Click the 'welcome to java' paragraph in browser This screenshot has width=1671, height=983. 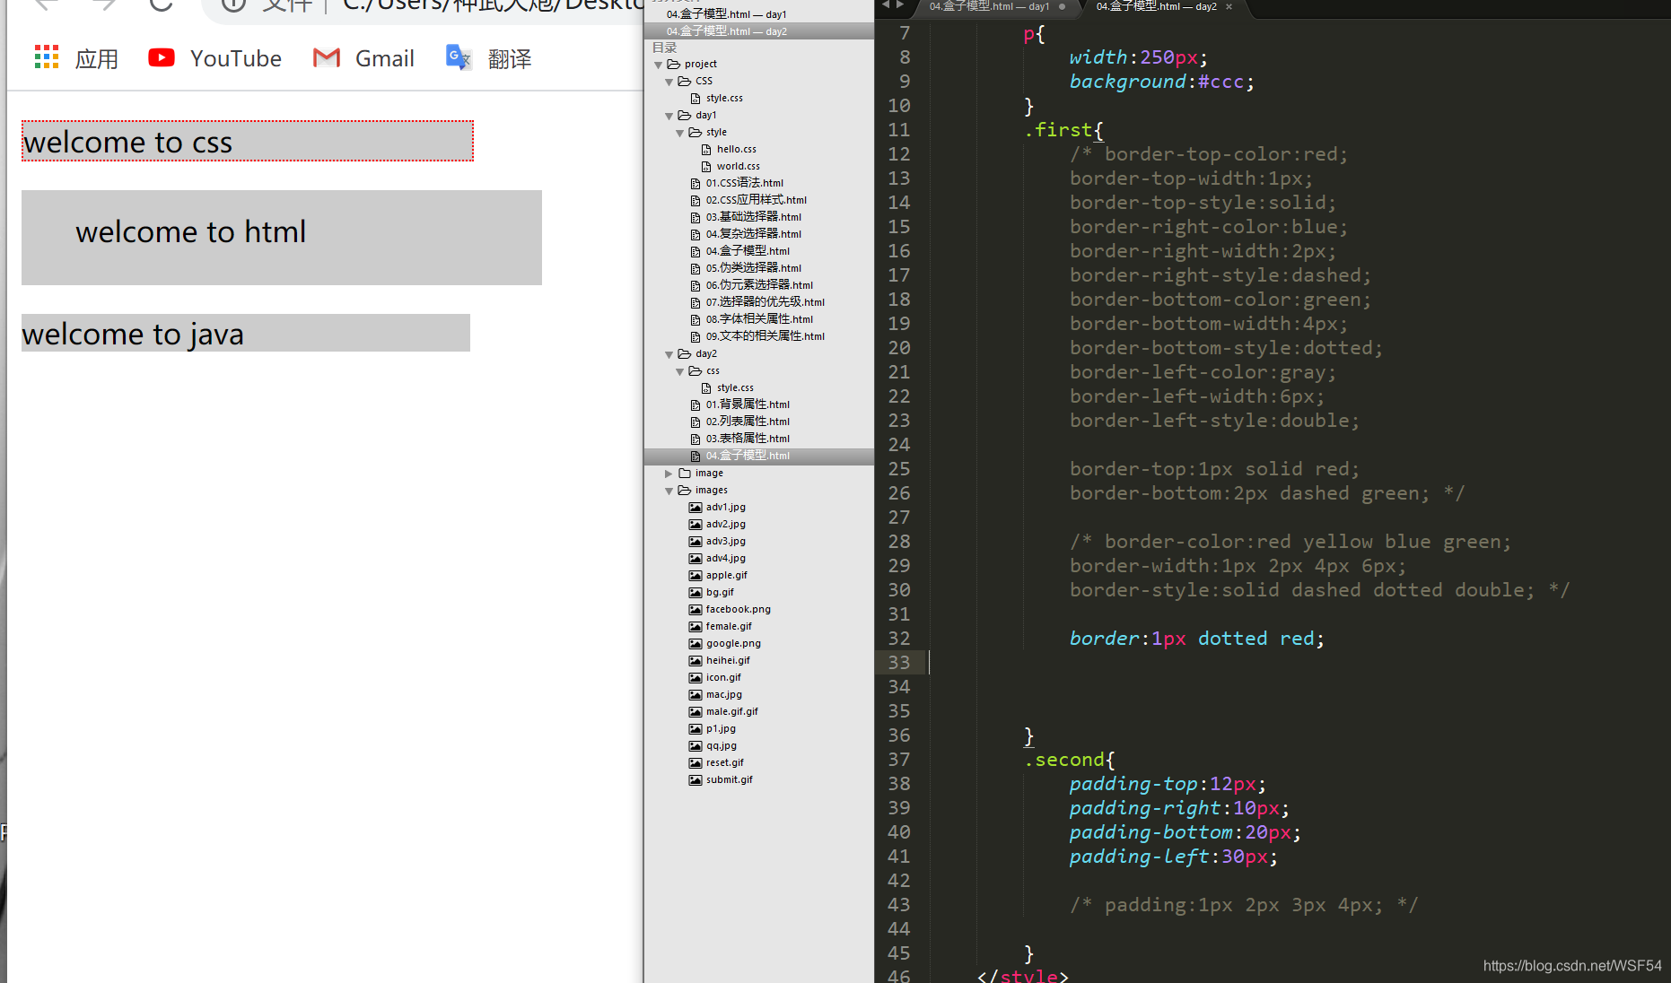(x=246, y=333)
